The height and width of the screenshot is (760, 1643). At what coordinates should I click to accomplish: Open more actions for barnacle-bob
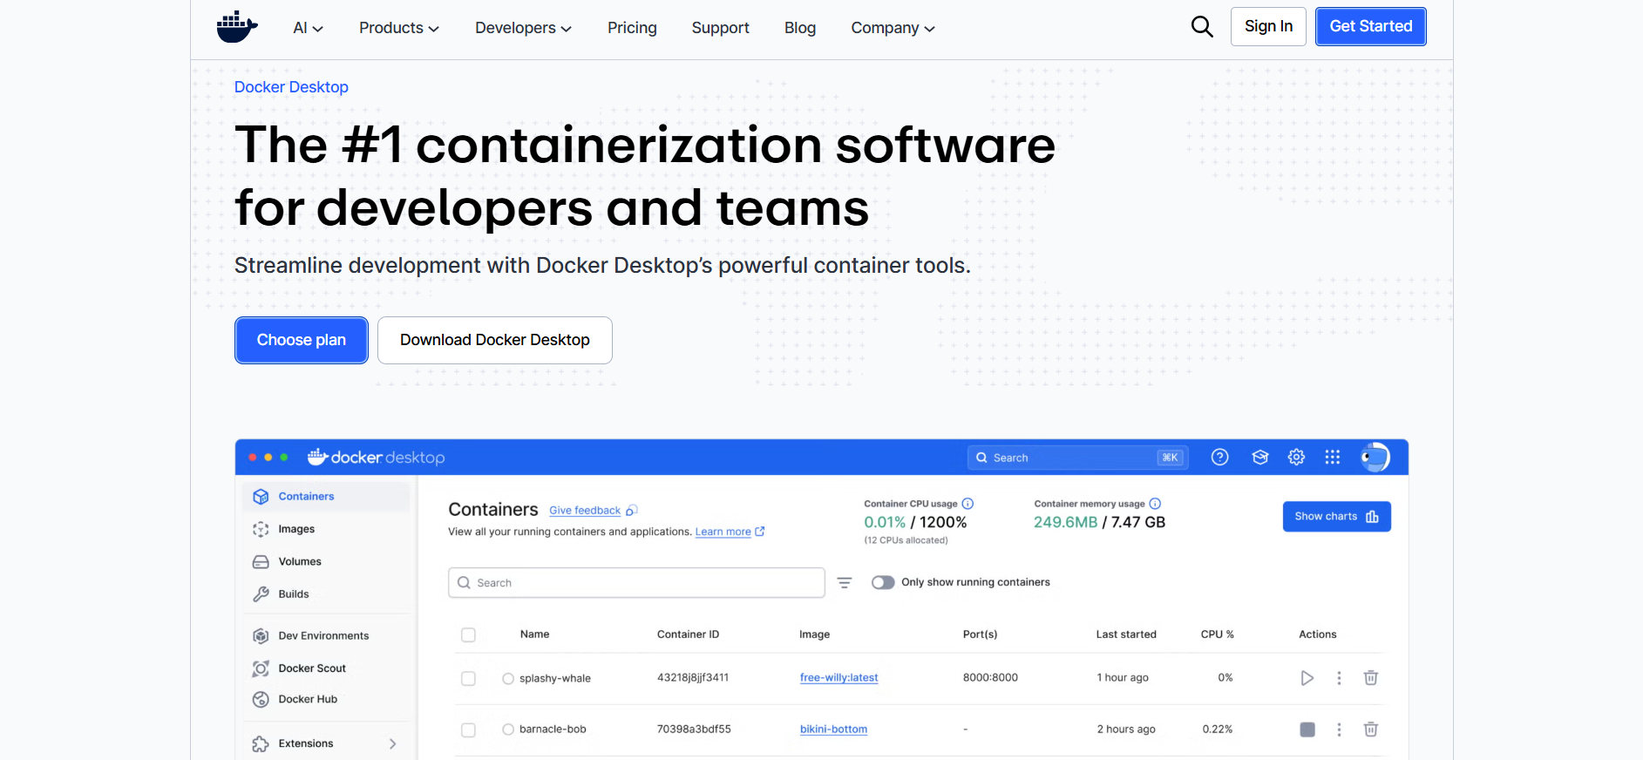click(1340, 729)
